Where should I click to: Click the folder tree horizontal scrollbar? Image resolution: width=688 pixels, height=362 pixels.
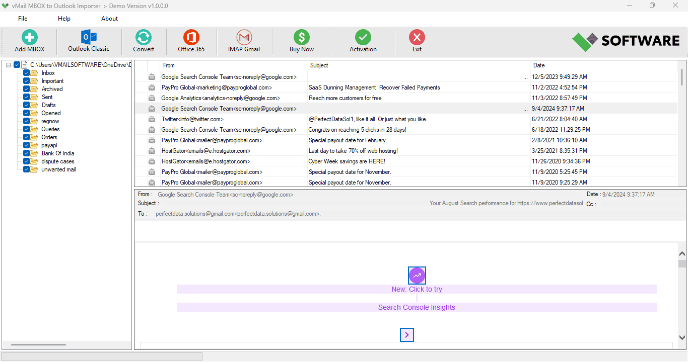[x=38, y=345]
